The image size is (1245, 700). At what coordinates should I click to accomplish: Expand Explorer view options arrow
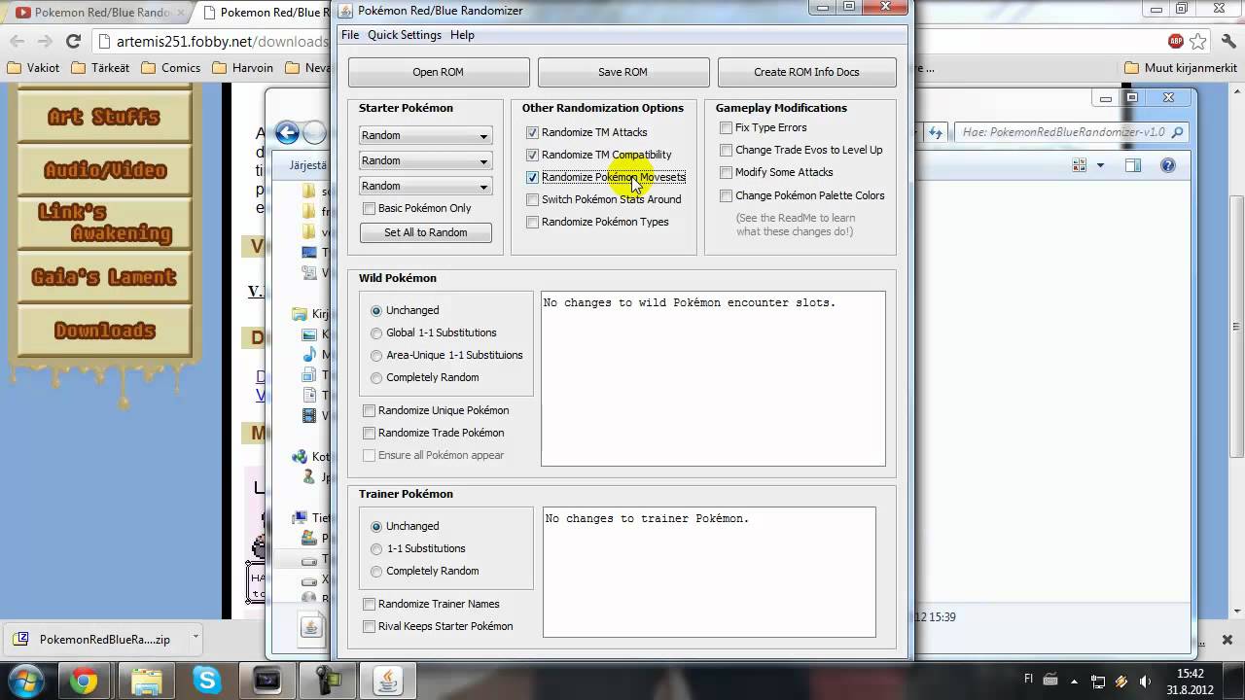1101,165
